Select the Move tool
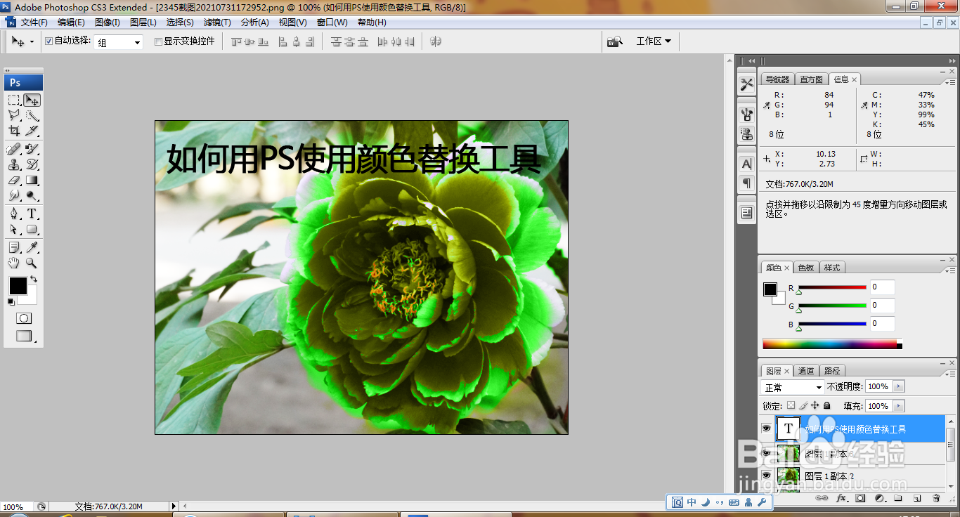The height and width of the screenshot is (517, 960). 32,99
